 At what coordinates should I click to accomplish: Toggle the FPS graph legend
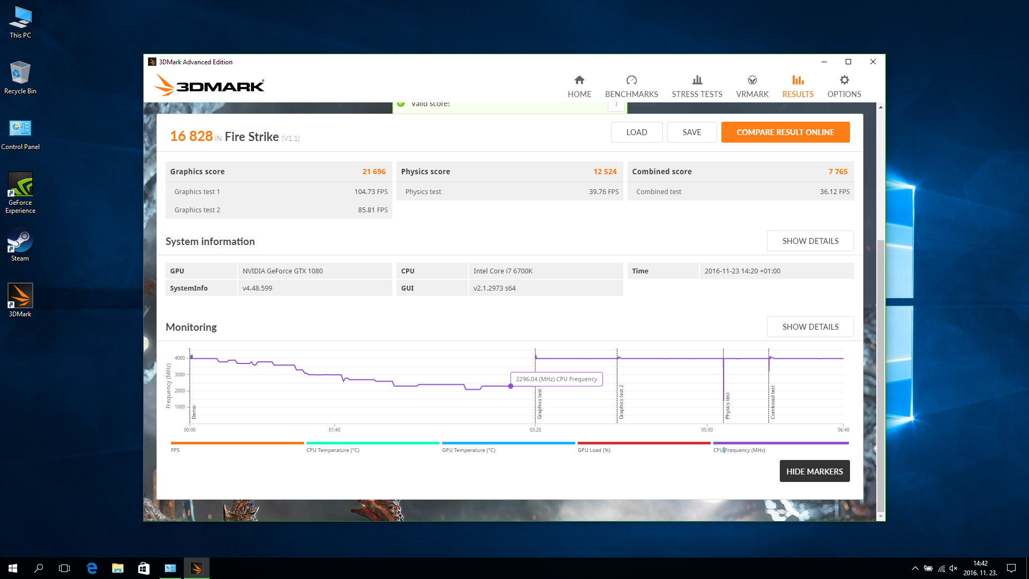coord(237,447)
